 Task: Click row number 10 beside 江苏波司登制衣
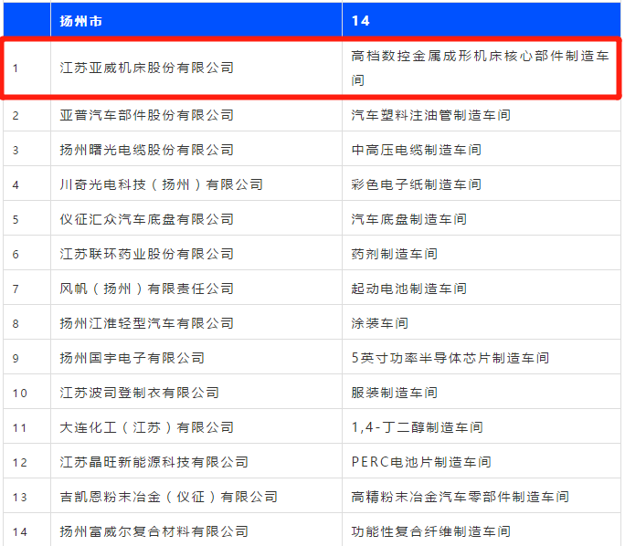[x=19, y=394]
